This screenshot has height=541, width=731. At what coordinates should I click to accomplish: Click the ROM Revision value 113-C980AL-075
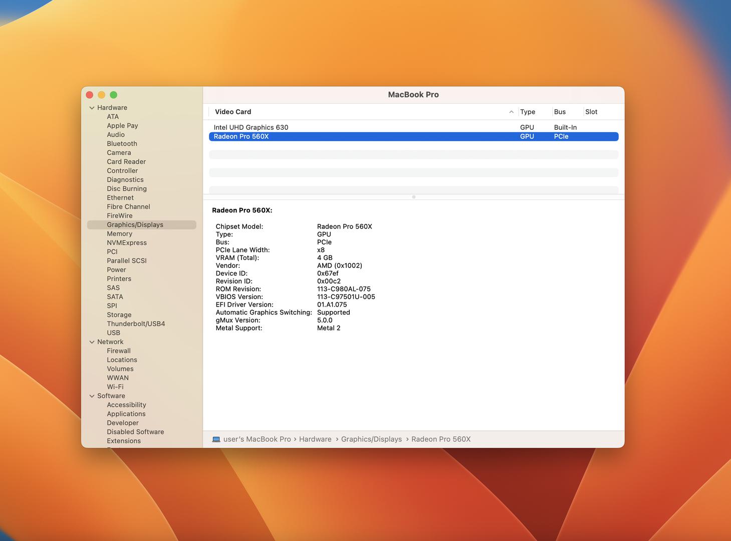tap(344, 289)
